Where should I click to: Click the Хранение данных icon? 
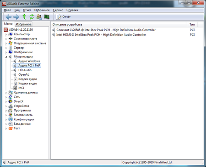(11, 92)
